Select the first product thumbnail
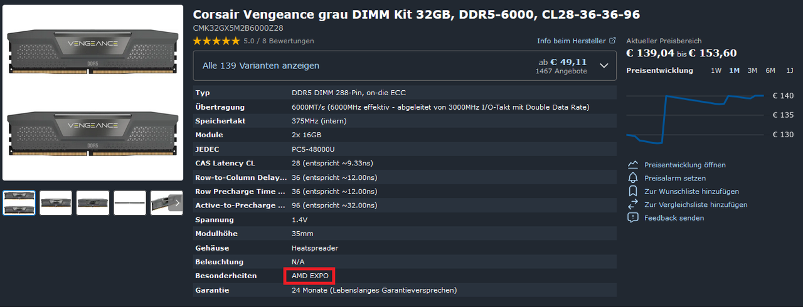Viewport: 803px width, 307px height. [x=19, y=202]
